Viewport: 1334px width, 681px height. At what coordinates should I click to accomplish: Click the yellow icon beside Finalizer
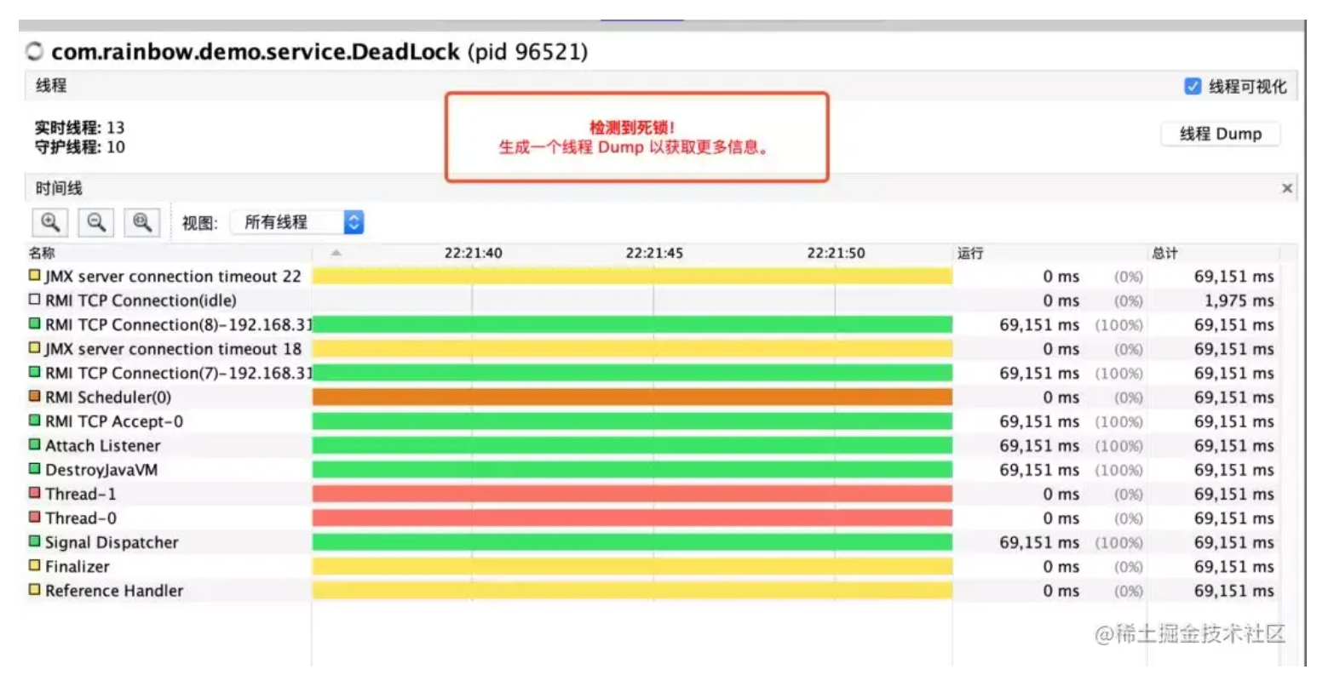click(x=35, y=565)
